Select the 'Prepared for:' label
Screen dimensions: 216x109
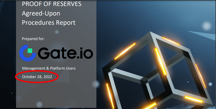[x=33, y=39]
